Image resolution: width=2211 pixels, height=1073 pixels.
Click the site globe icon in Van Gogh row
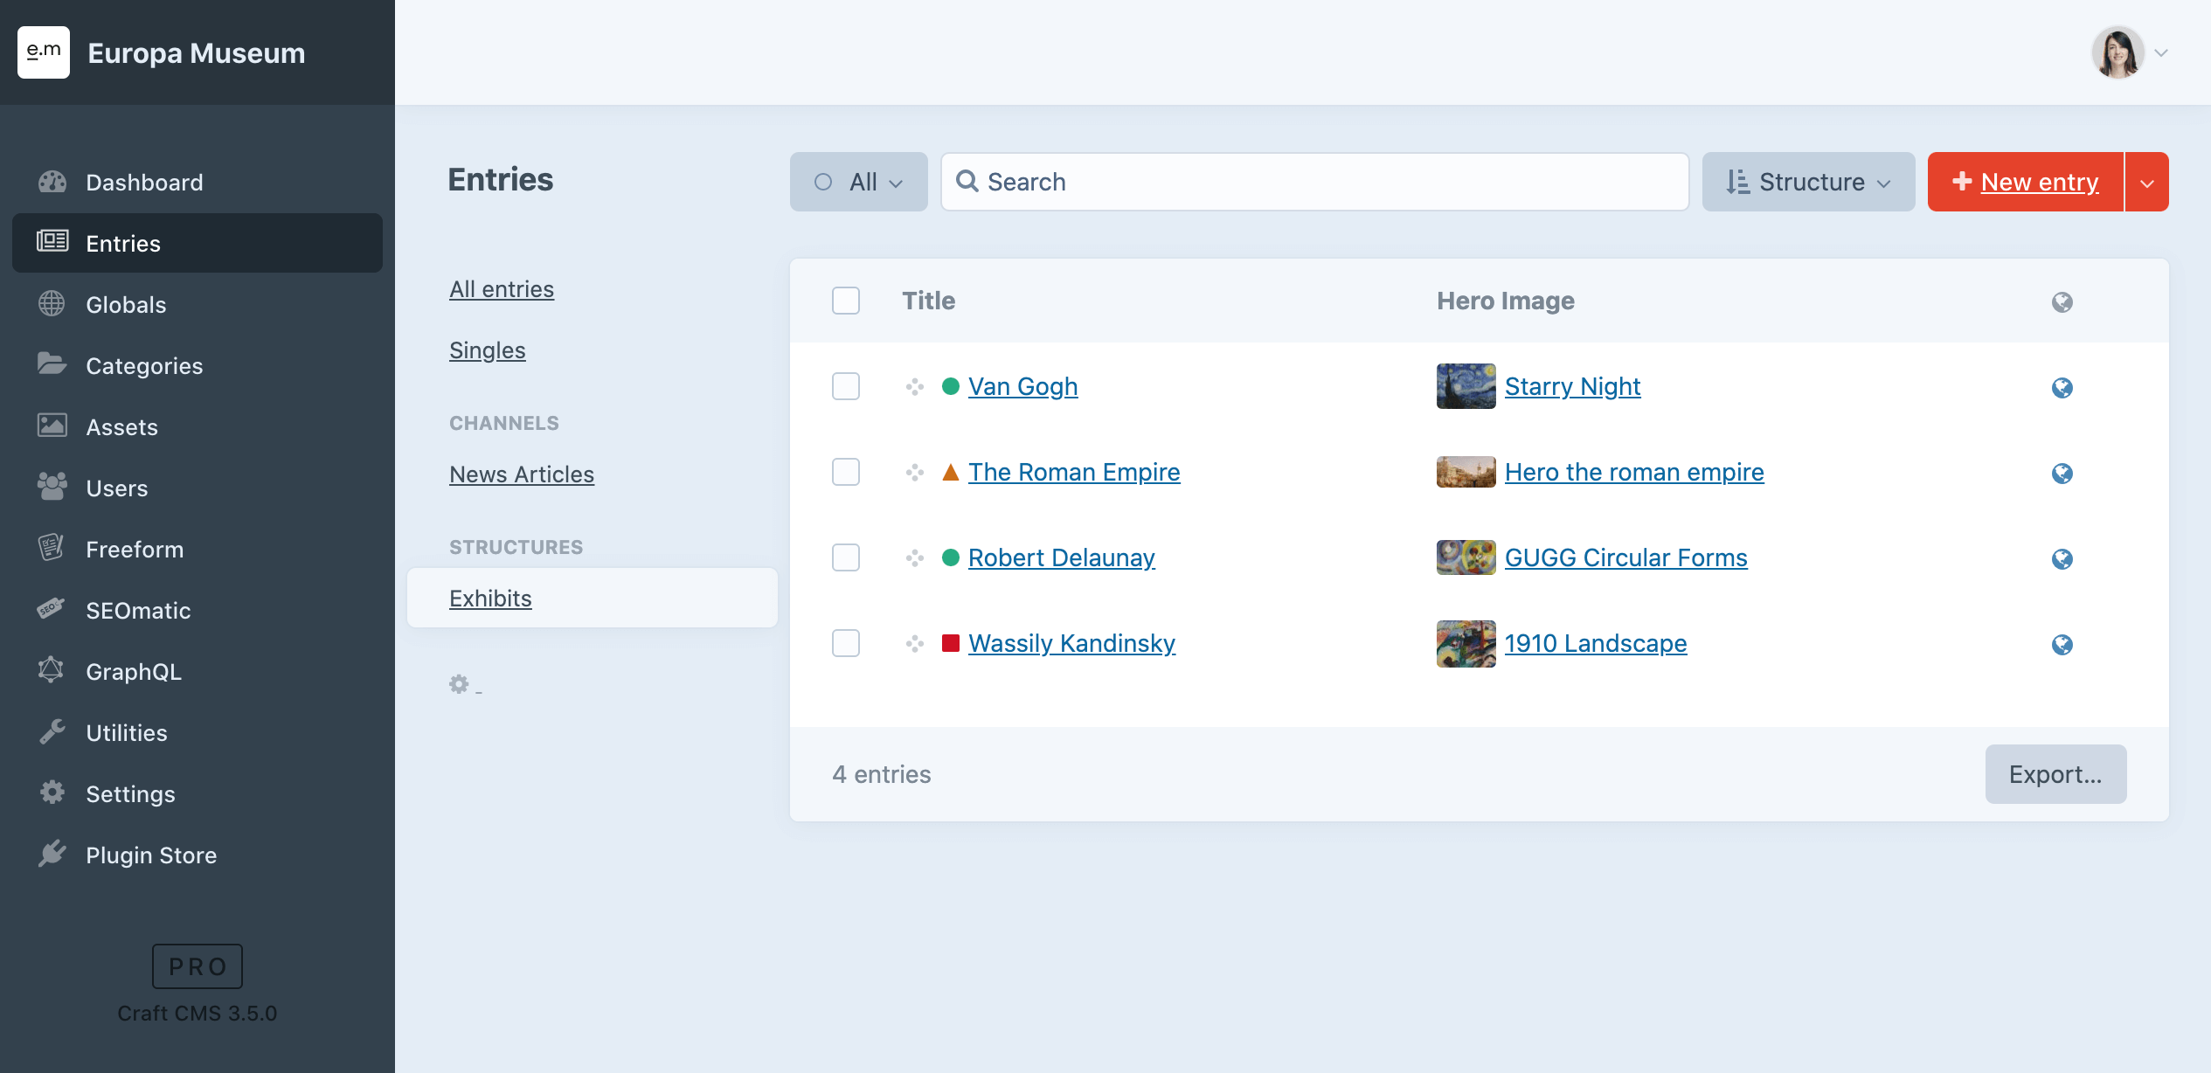click(2062, 387)
